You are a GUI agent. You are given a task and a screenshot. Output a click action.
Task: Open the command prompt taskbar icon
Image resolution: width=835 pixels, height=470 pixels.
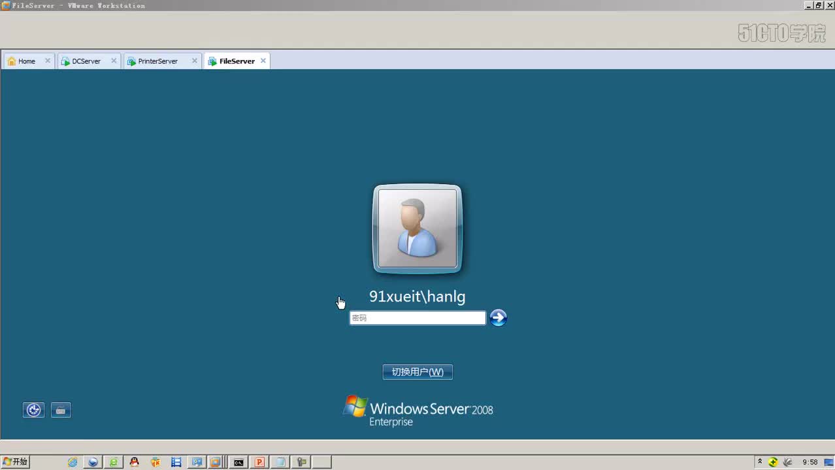click(239, 462)
